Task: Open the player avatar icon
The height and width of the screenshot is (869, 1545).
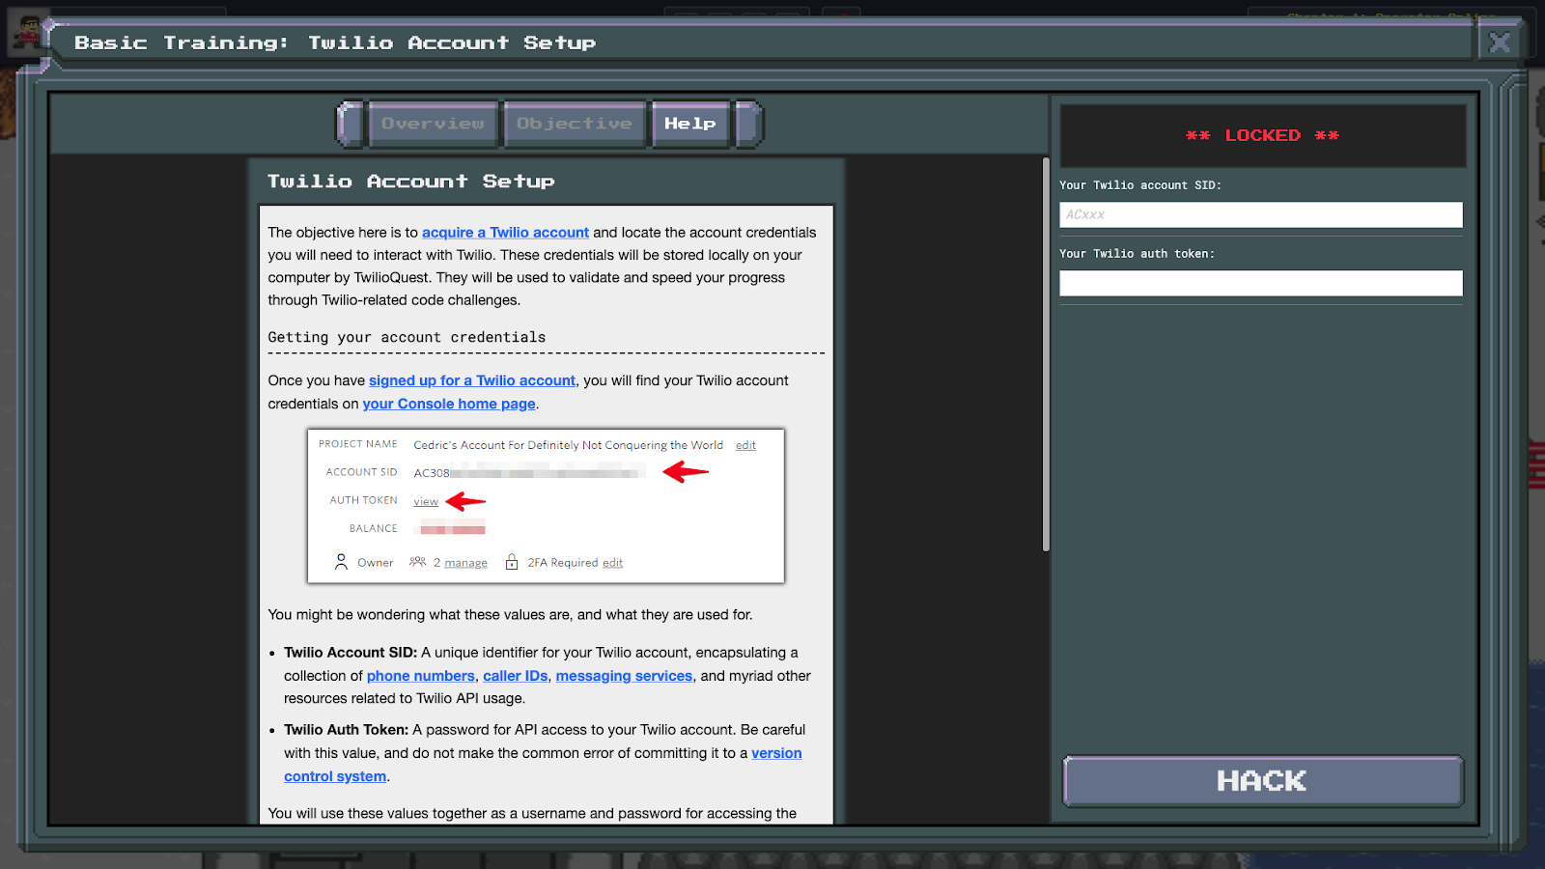Action: [x=26, y=34]
